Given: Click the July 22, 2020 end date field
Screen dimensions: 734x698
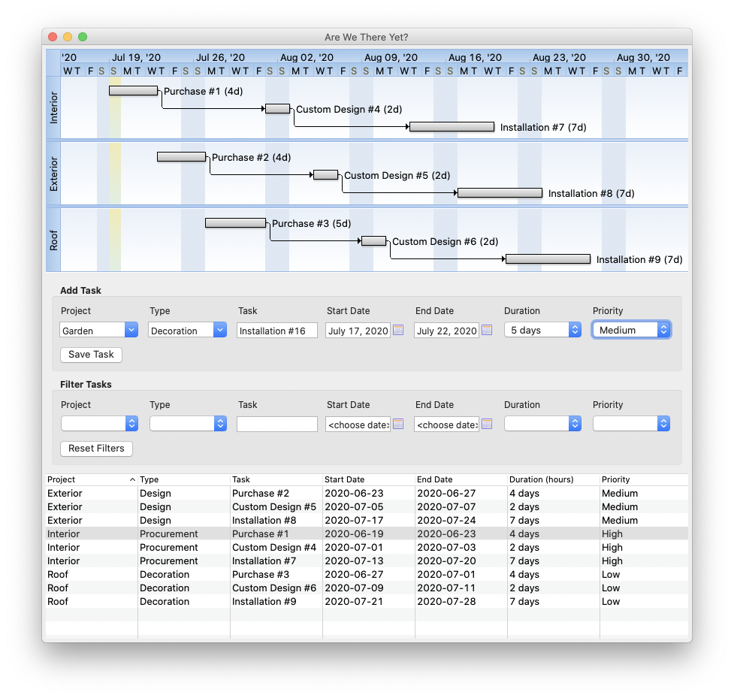Looking at the screenshot, I should [446, 331].
